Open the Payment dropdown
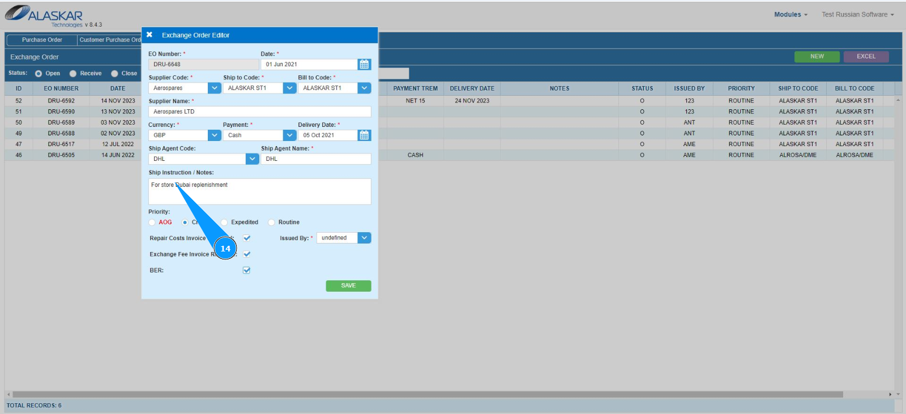The width and height of the screenshot is (906, 414). coord(289,135)
